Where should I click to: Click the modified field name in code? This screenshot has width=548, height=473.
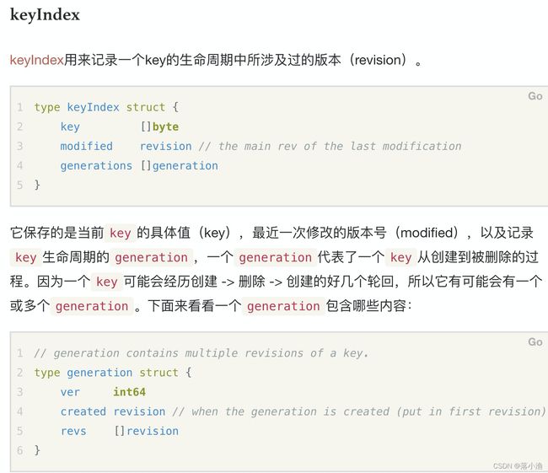coord(86,146)
